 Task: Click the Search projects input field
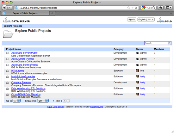click(x=156, y=43)
